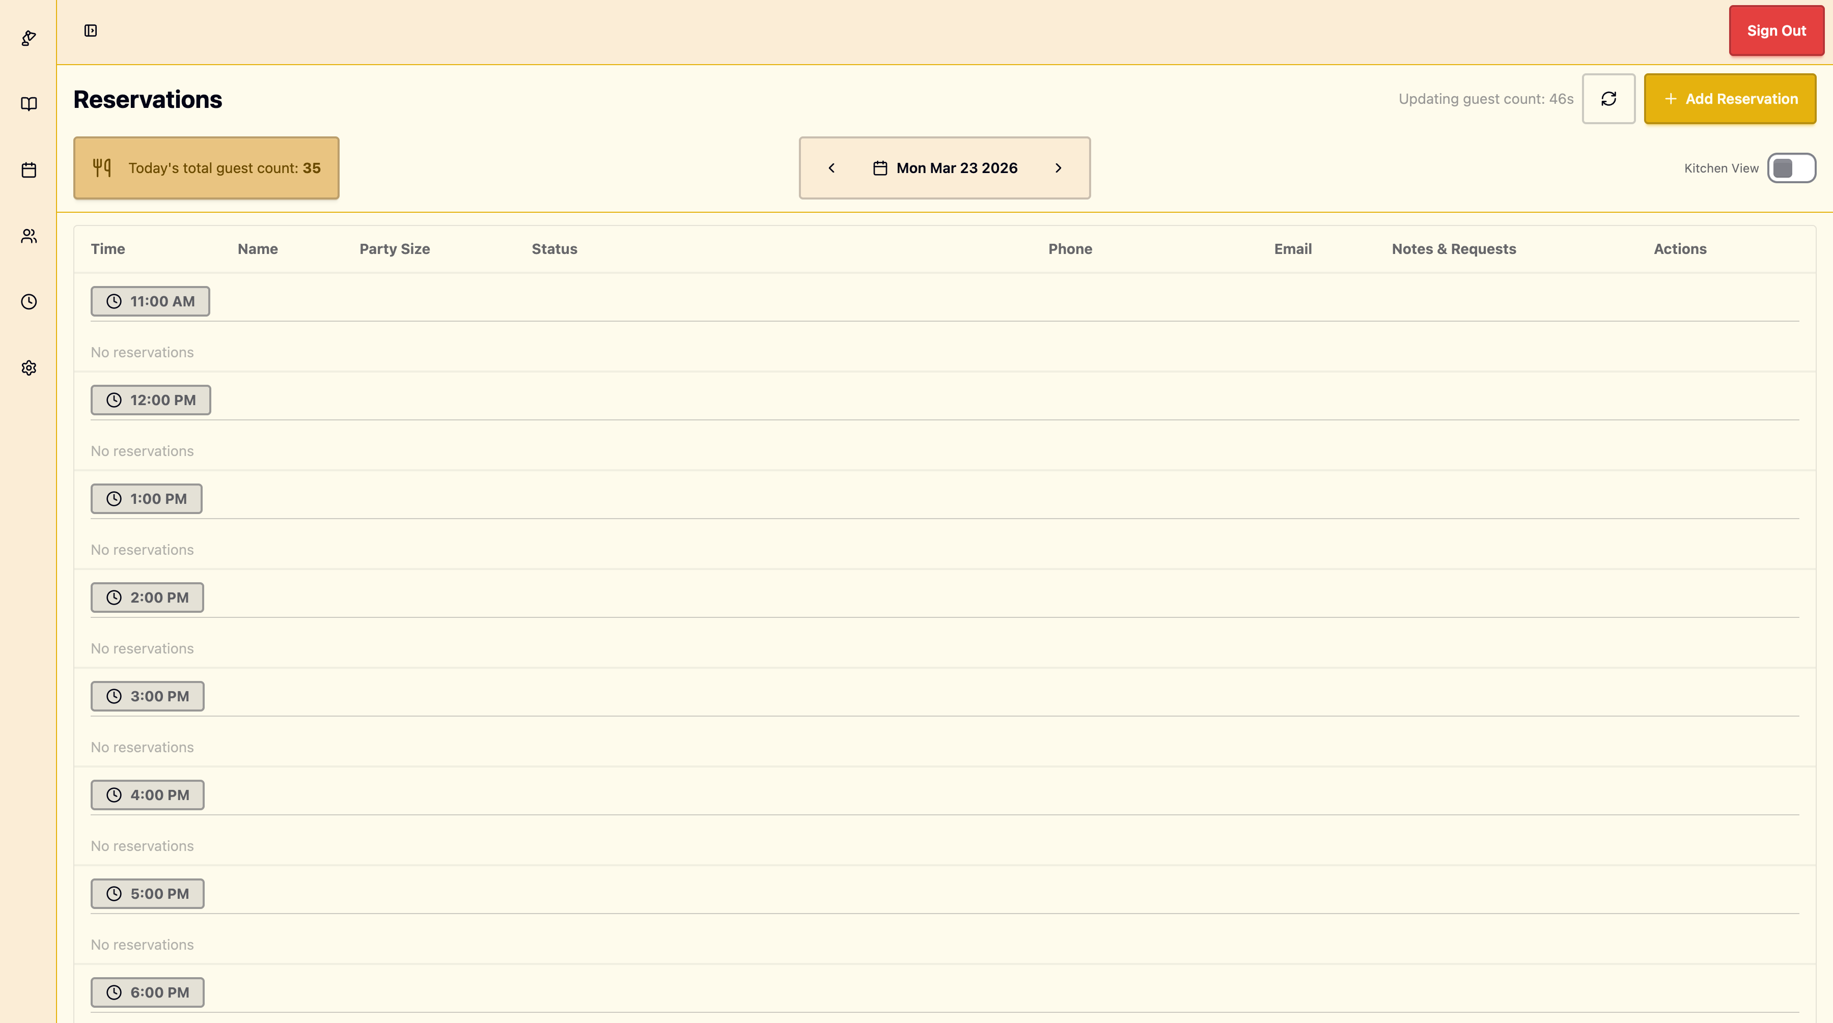Sort by the Party Size column
1833x1023 pixels.
click(394, 248)
